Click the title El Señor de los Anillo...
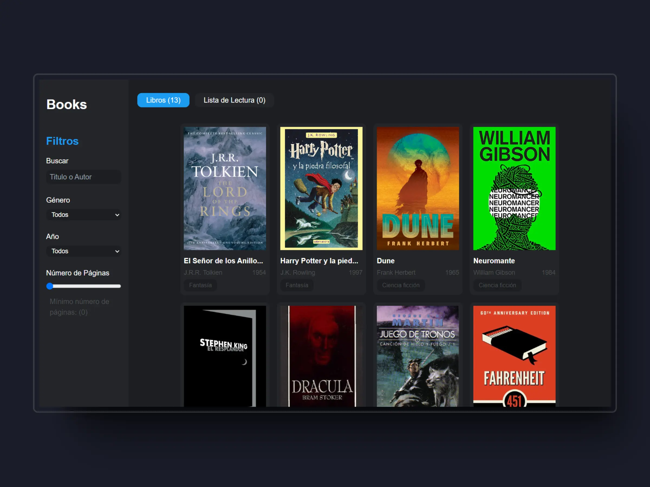The image size is (650, 487). (x=223, y=261)
